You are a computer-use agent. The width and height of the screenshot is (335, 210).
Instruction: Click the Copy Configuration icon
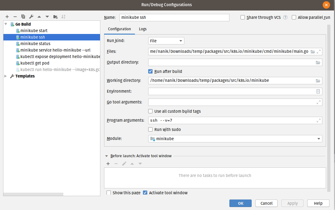pyautogui.click(x=23, y=17)
